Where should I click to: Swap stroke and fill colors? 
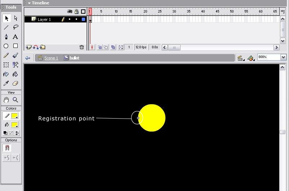(17, 133)
